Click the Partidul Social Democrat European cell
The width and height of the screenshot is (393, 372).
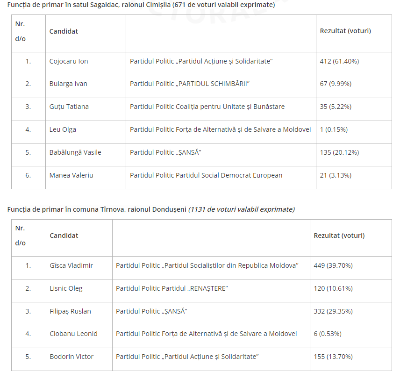coord(206,175)
